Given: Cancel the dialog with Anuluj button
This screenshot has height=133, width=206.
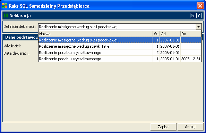Looking at the screenshot, I should (x=190, y=127).
